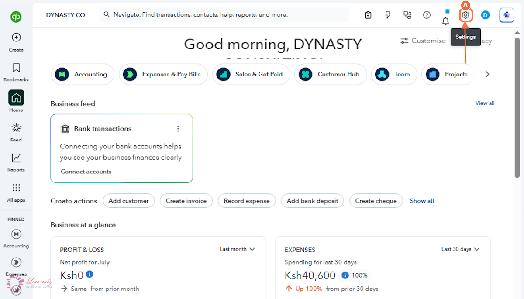This screenshot has width=524, height=299.
Task: Click the EXPENSES card title
Action: tap(300, 250)
